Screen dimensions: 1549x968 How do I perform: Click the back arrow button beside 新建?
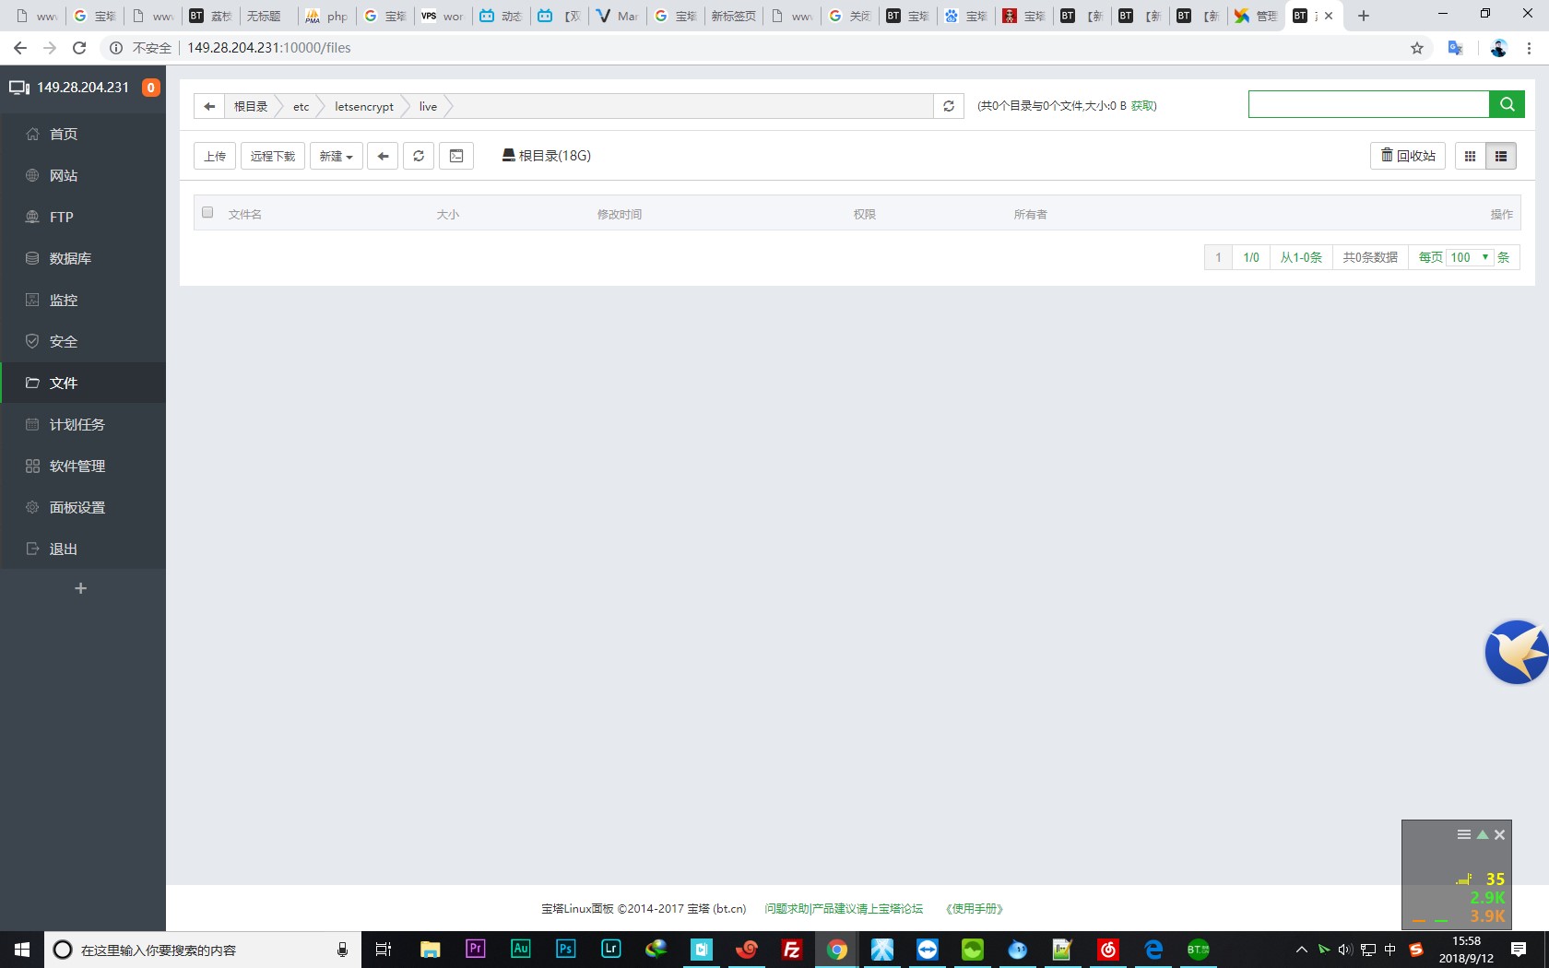click(x=383, y=156)
